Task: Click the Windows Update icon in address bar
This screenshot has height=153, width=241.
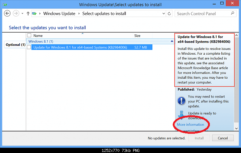Action: pyautogui.click(x=34, y=14)
